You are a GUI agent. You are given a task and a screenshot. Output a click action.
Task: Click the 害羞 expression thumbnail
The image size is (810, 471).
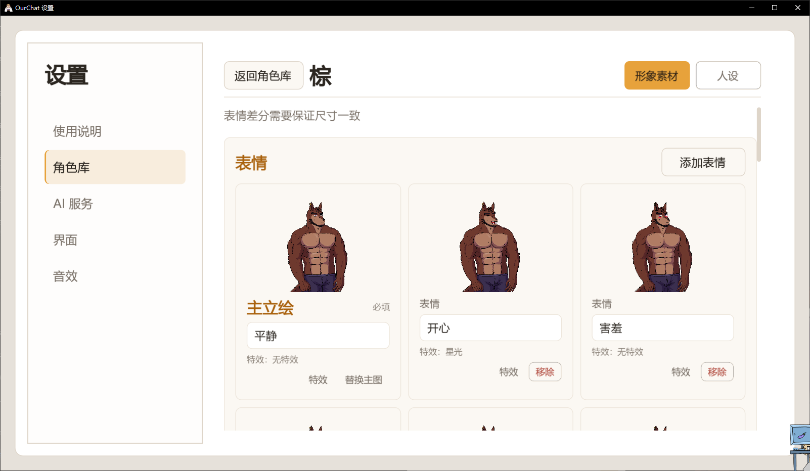662,247
